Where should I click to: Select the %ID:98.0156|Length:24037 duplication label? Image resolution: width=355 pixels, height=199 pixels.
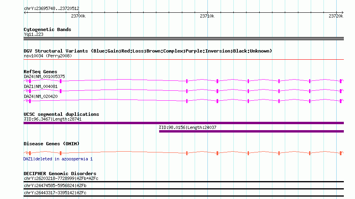(x=187, y=128)
